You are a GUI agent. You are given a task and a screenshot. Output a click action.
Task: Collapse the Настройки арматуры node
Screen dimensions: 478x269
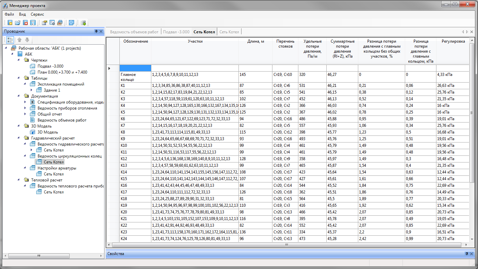click(26, 168)
